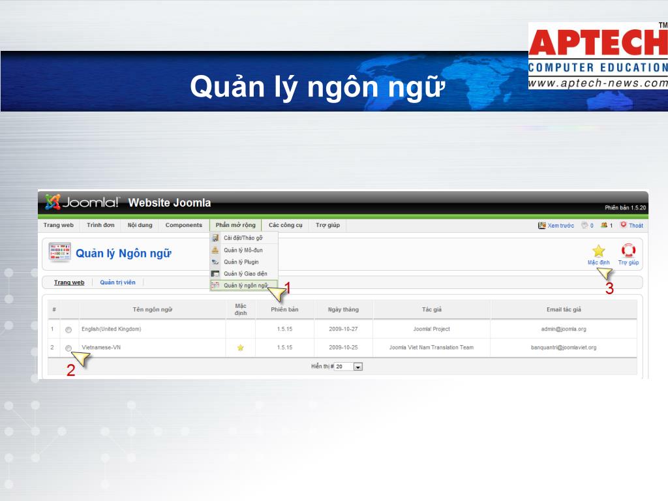Switch to the Quản trị viên submenu tab
Image resolution: width=668 pixels, height=501 pixels.
pos(117,282)
